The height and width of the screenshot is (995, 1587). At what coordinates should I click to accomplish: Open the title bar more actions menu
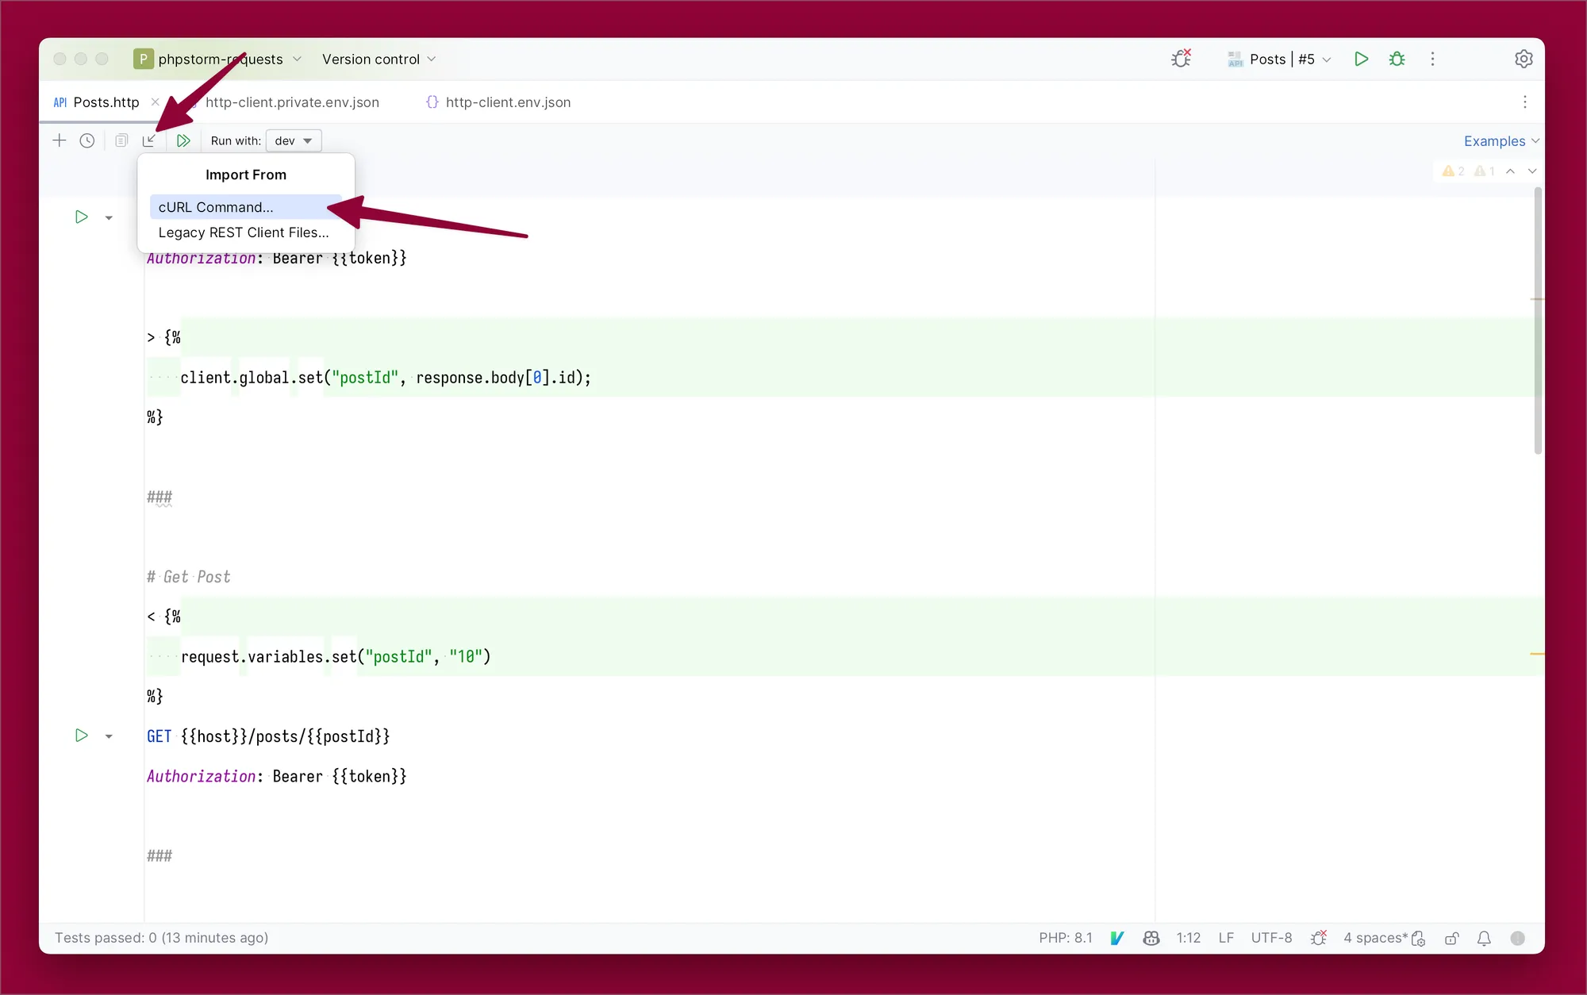click(1432, 59)
